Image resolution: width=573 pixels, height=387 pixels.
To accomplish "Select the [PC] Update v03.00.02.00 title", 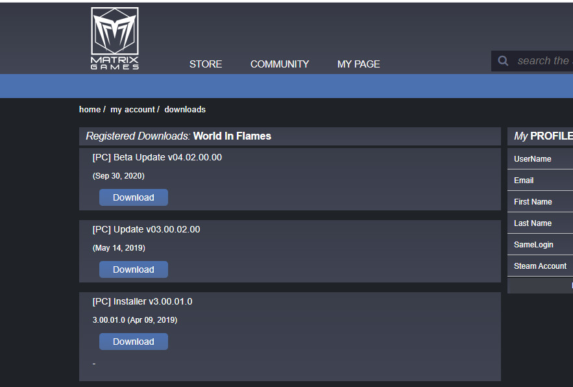I will click(146, 229).
